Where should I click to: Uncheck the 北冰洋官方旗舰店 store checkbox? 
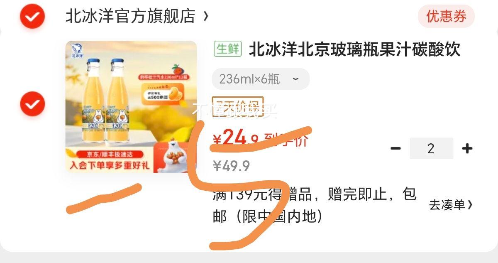(x=32, y=17)
